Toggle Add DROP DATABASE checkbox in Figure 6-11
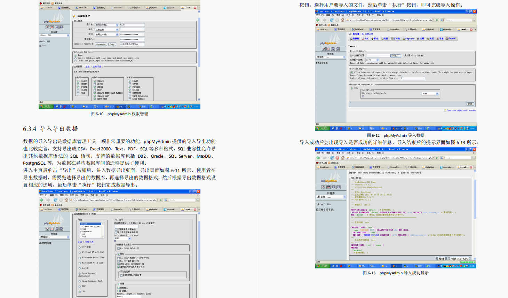 119,249
